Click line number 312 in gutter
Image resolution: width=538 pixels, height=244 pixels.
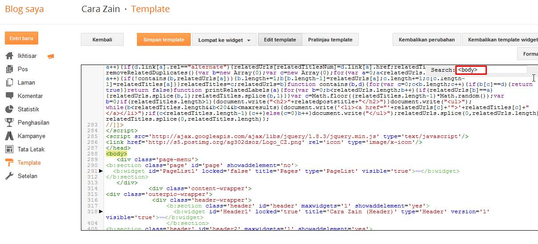(x=92, y=177)
